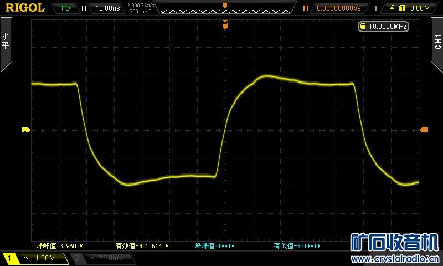Image resolution: width=443 pixels, height=266 pixels.
Task: Click the rising edge trigger icon
Action: tap(392, 8)
